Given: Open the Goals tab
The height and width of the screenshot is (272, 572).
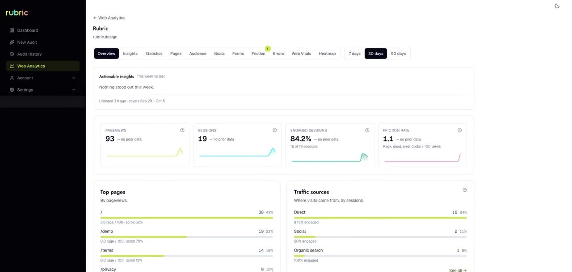Looking at the screenshot, I should coord(219,54).
